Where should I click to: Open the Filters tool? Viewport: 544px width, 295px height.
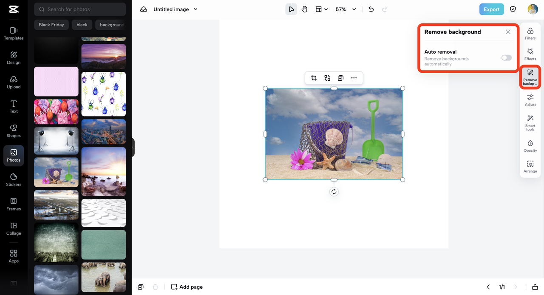(x=530, y=34)
